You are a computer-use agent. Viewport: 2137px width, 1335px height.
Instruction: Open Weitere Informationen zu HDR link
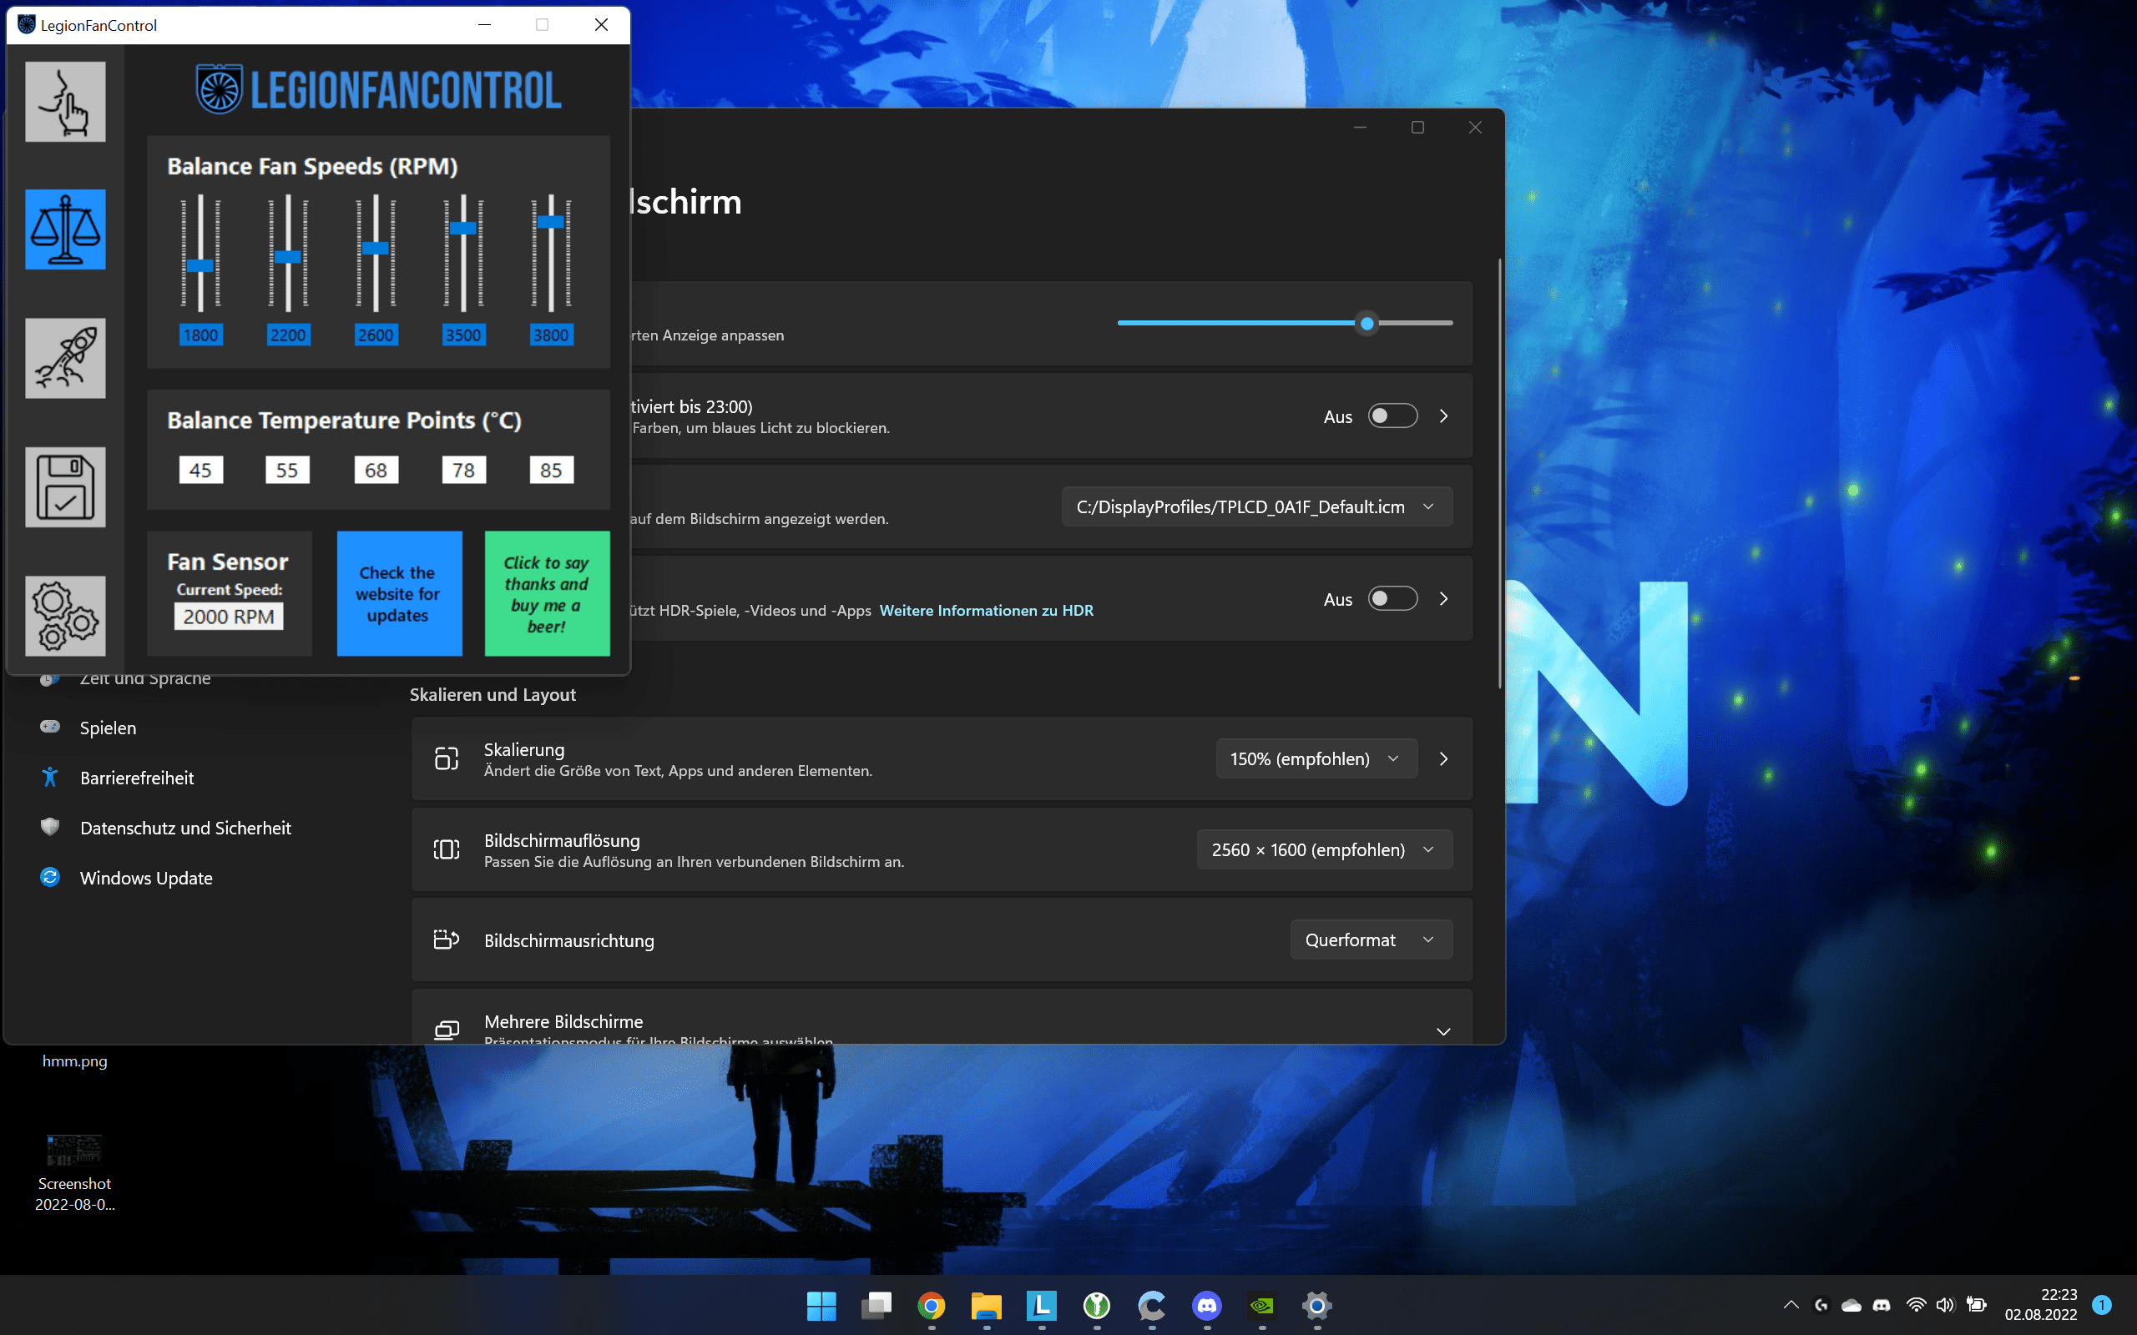pos(986,610)
